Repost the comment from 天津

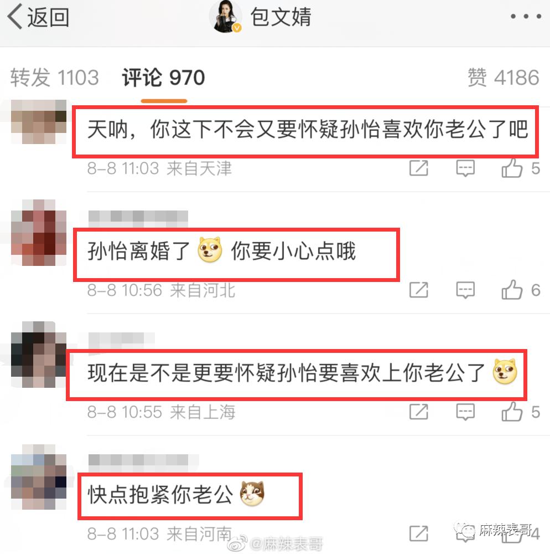pos(419,168)
